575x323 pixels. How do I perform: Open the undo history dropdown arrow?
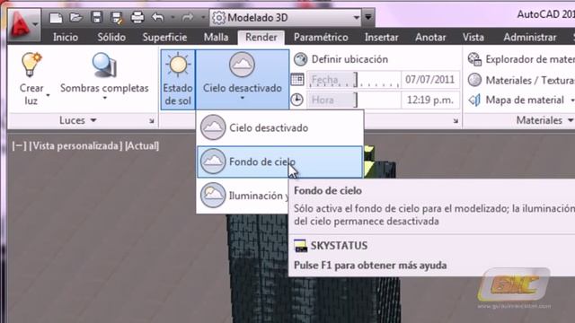172,17
